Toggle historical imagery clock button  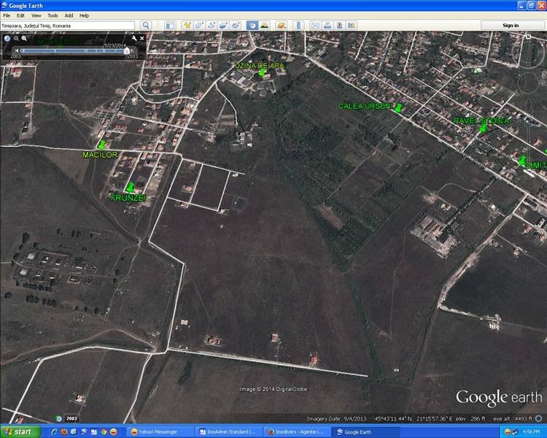coord(252,26)
